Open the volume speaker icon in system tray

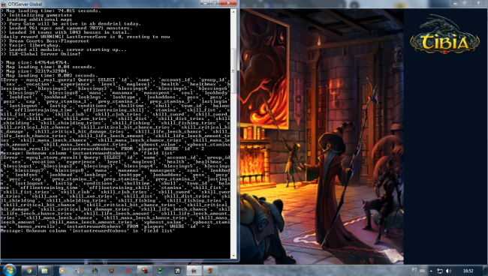click(448, 271)
